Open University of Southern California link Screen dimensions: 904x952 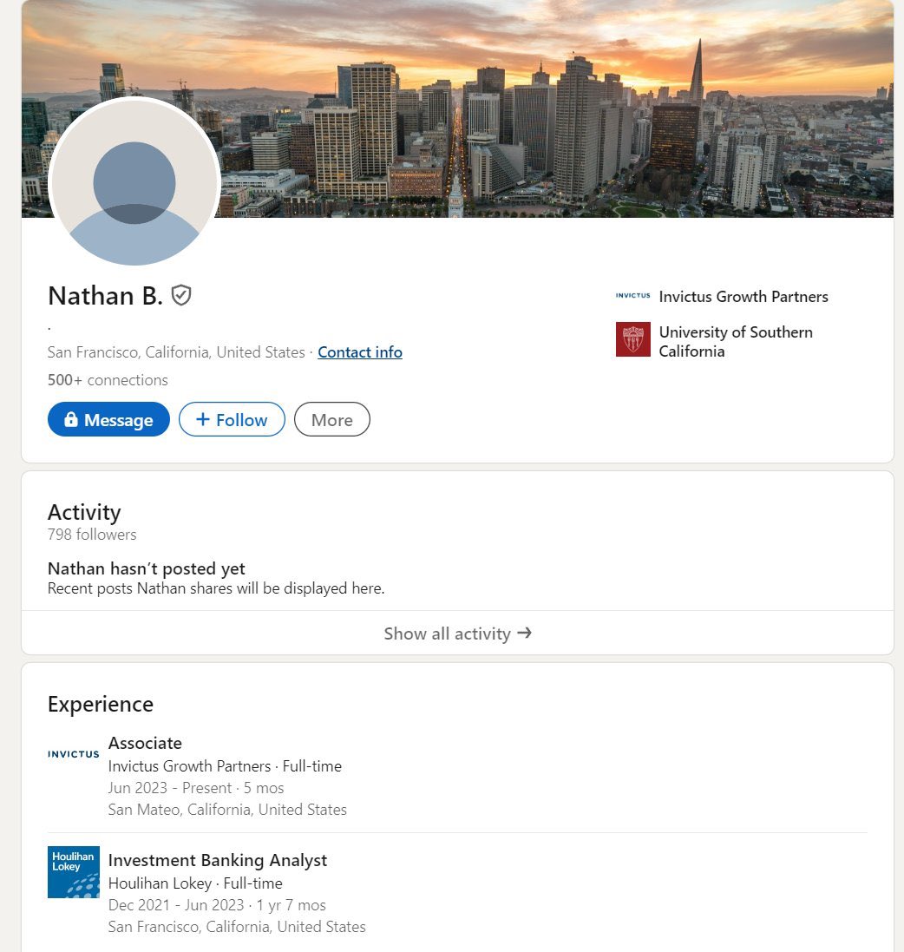[x=735, y=342]
